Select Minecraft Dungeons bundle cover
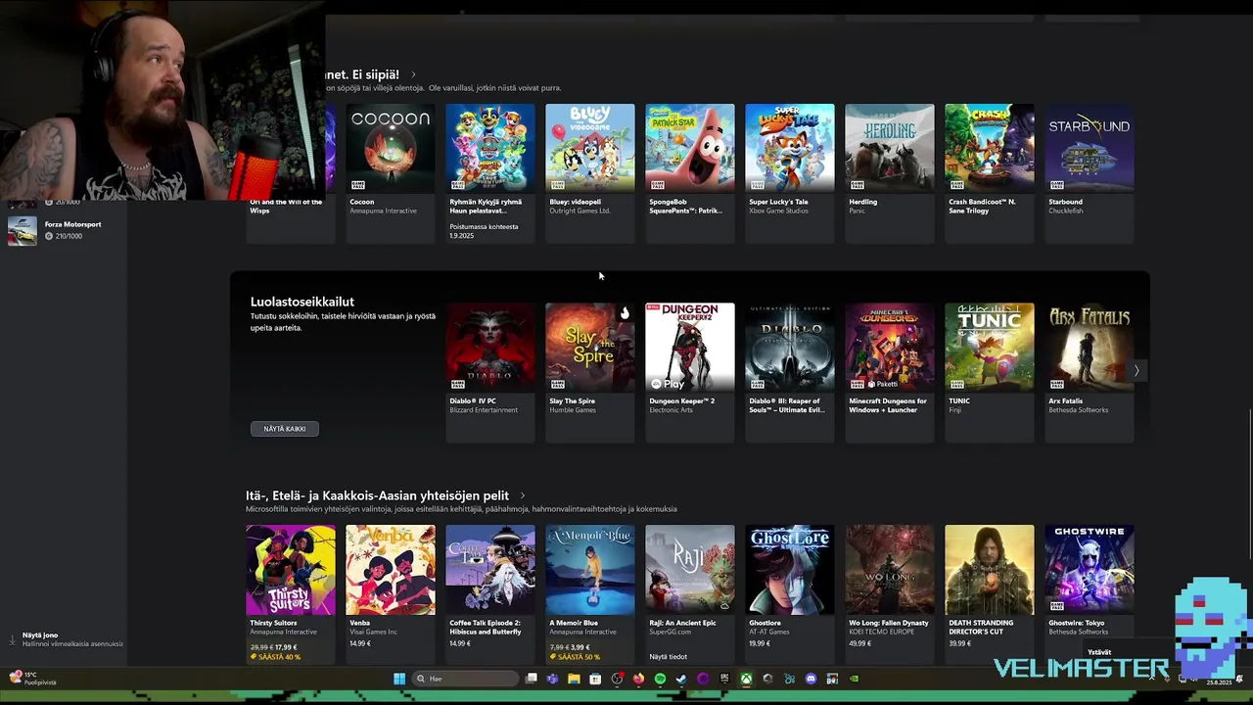1253x705 pixels. click(889, 347)
